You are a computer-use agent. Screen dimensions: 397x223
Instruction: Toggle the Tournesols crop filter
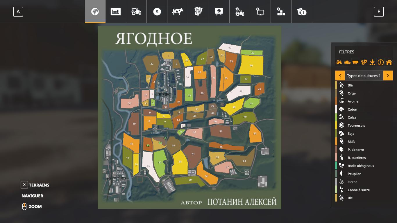click(x=356, y=125)
